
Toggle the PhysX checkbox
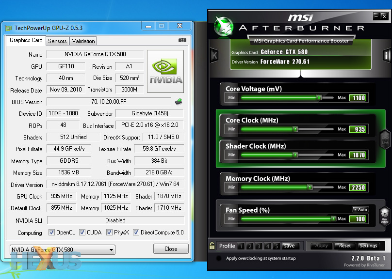point(109,232)
